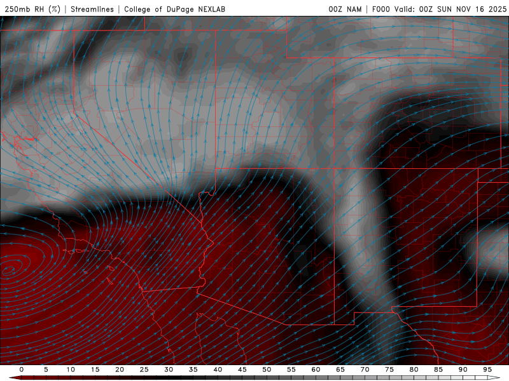
Task: Click the color bar value 70
Action: click(365, 370)
